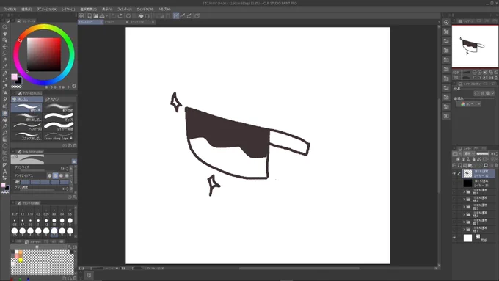
Task: Select the fourth strongest anti-aliasing option
Action: (x=67, y=175)
